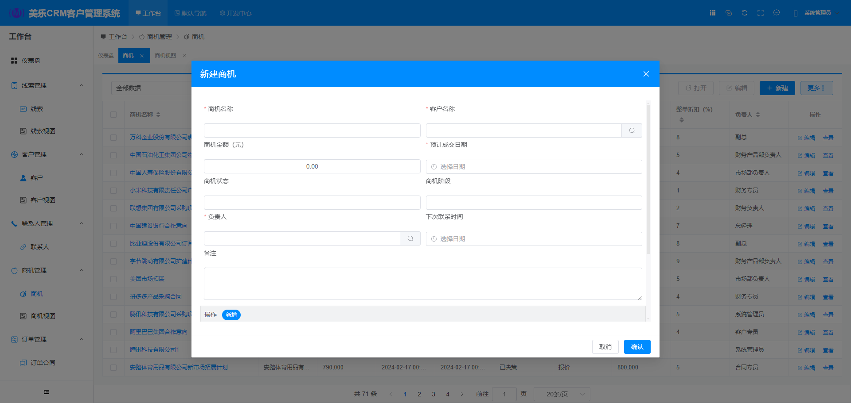
Task: Toggle the select-all checkbox in table header
Action: coord(113,115)
